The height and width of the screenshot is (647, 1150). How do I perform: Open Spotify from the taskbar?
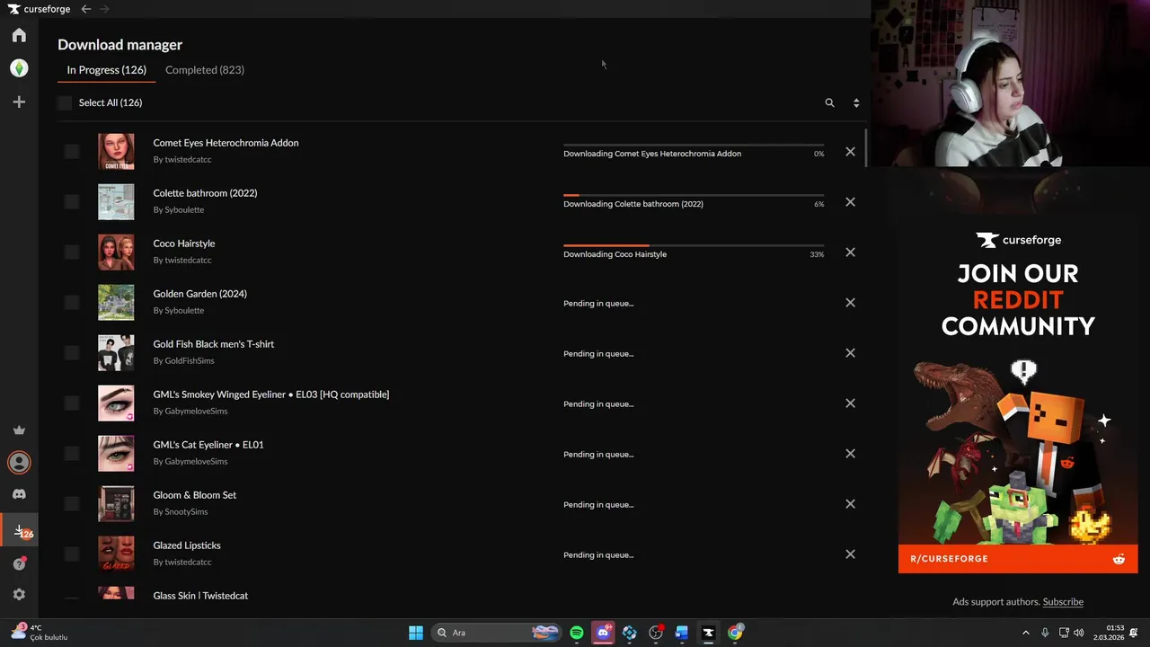[577, 633]
